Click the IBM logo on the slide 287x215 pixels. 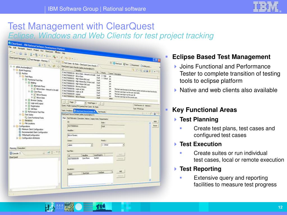coord(266,7)
